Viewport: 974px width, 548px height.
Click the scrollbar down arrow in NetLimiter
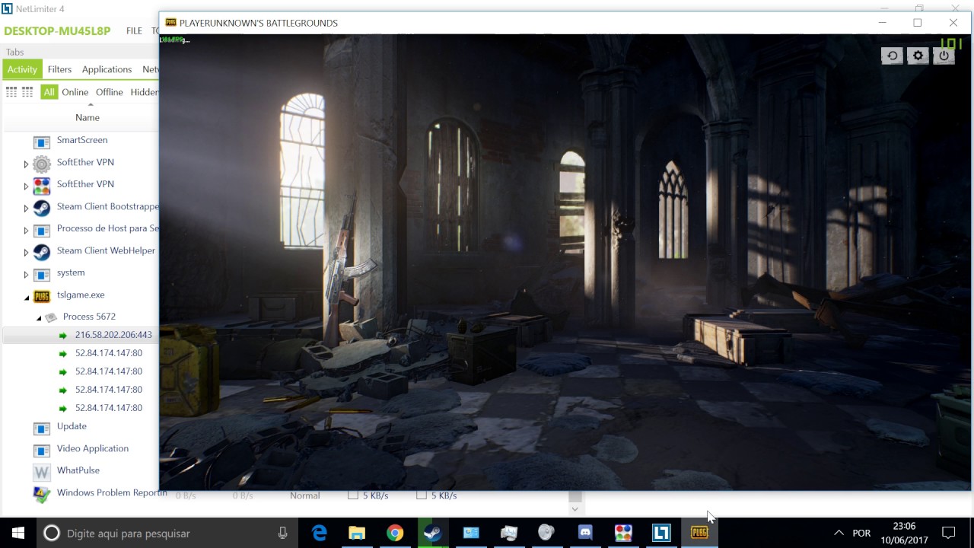tap(575, 508)
